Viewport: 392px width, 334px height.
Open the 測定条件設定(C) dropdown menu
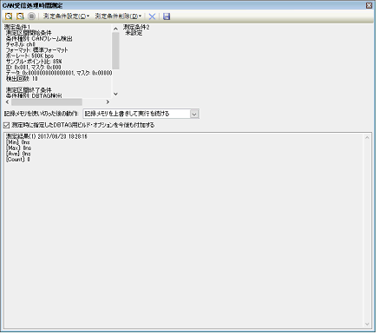pos(66,16)
